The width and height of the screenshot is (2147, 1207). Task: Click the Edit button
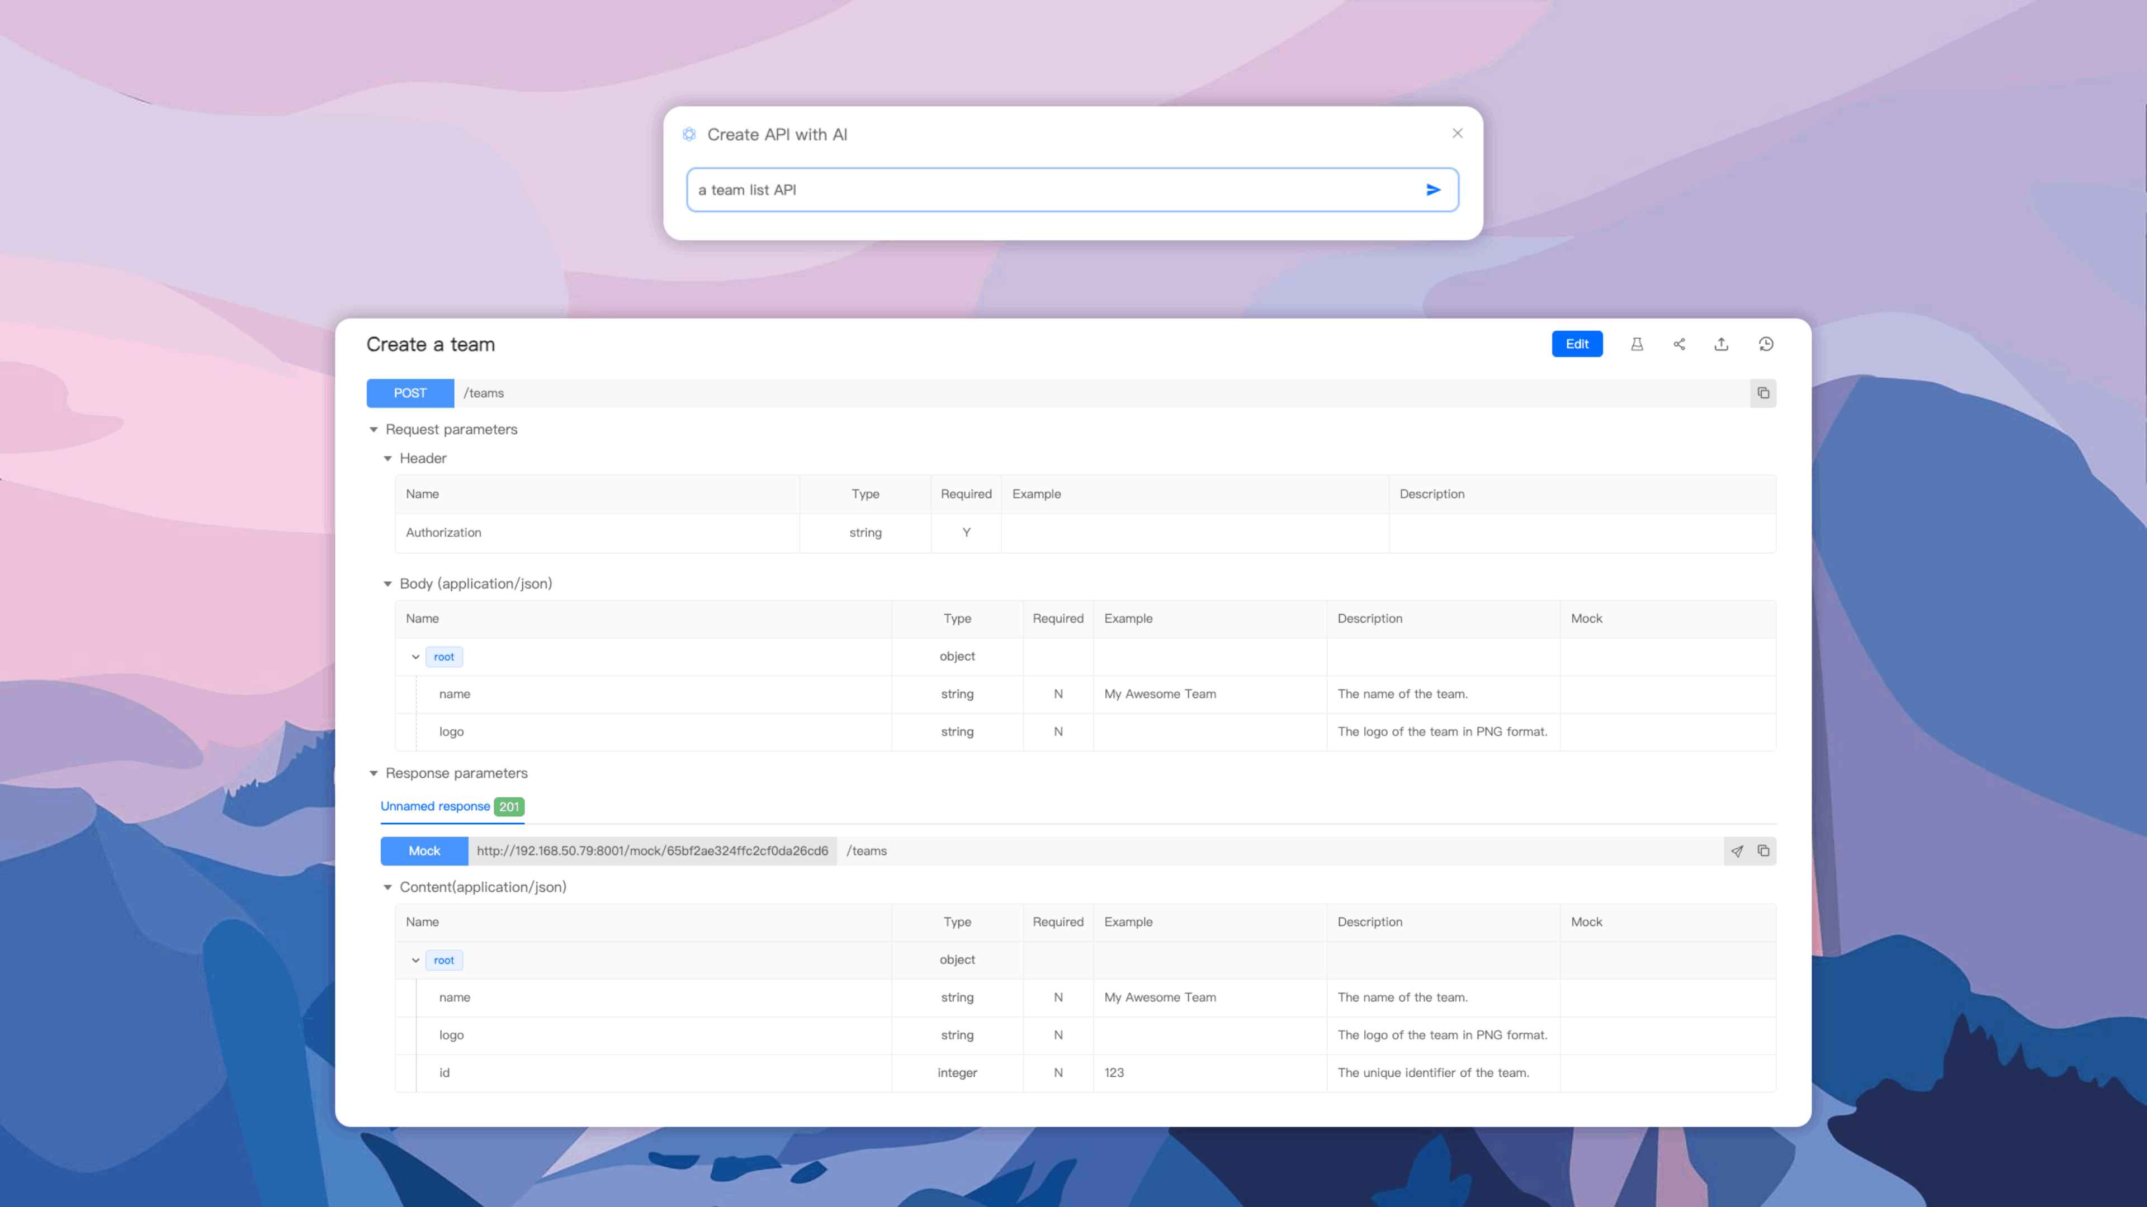(x=1576, y=344)
